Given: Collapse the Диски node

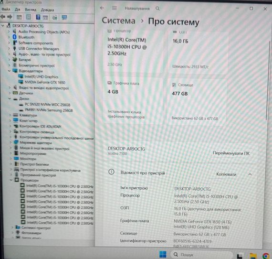Looking at the screenshot, I should [x=10, y=98].
